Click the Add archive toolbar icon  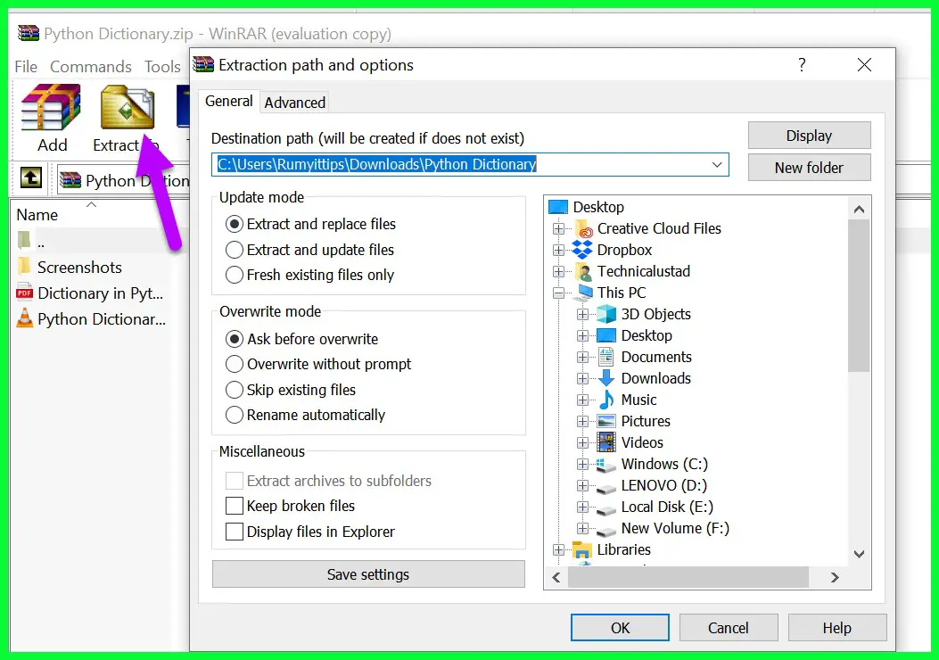coord(51,108)
